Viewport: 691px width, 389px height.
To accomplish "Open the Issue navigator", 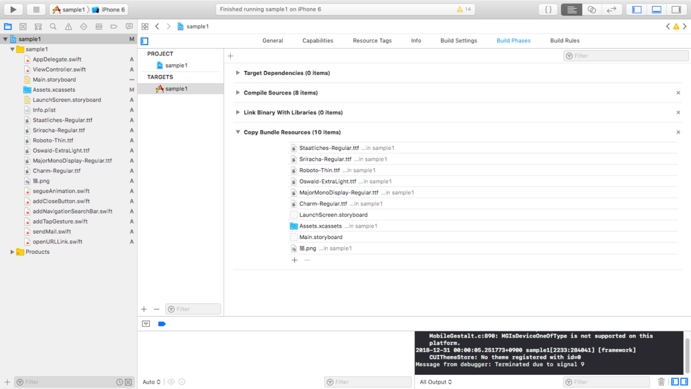I will (x=68, y=26).
